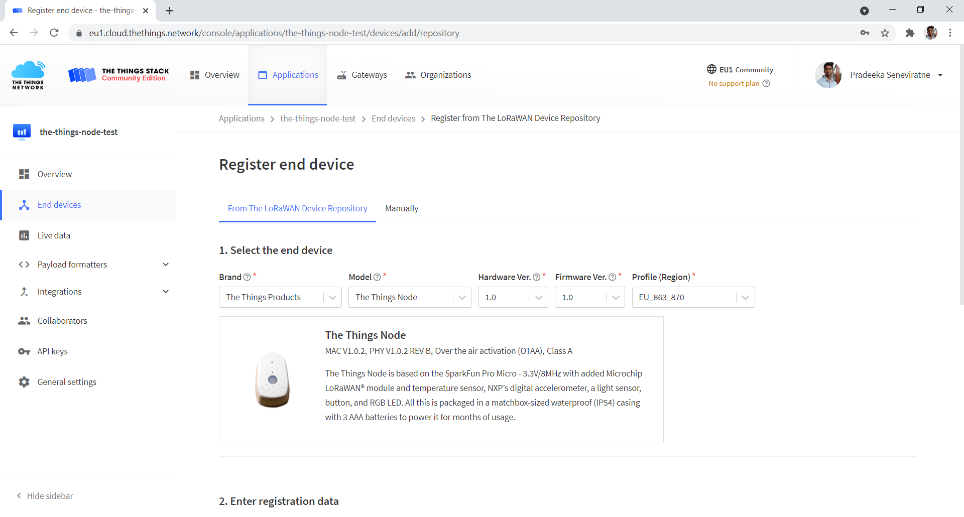This screenshot has height=517, width=964.
Task: Open the EU1 Community cluster selector
Action: [740, 69]
